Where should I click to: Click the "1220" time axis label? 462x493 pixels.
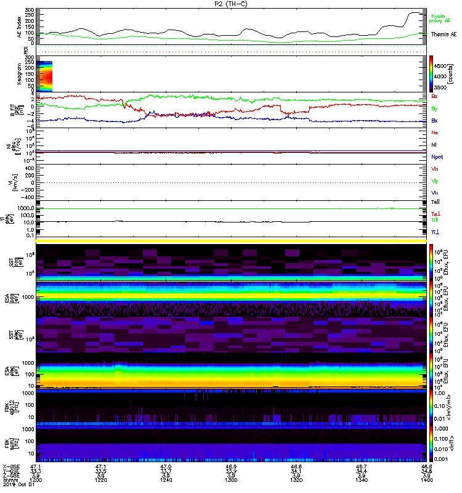pos(101,480)
